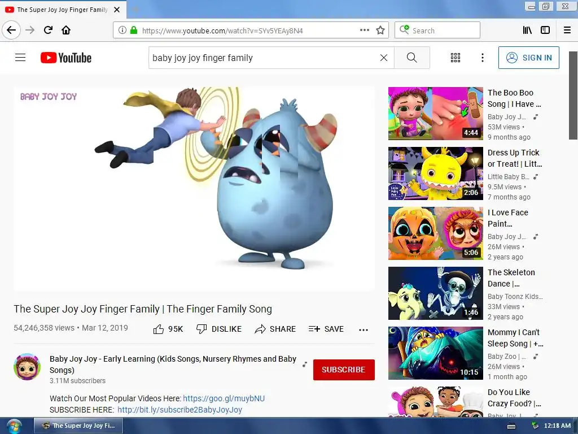Screen dimensions: 578x434
Task: Open the Firefox Library icon
Action: coord(527,30)
